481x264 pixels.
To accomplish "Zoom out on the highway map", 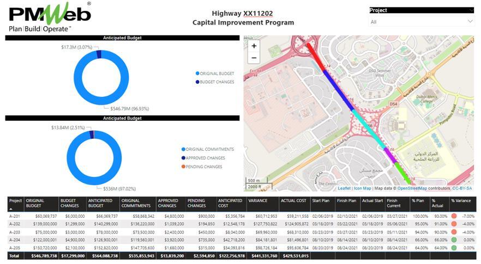I will coord(254,58).
